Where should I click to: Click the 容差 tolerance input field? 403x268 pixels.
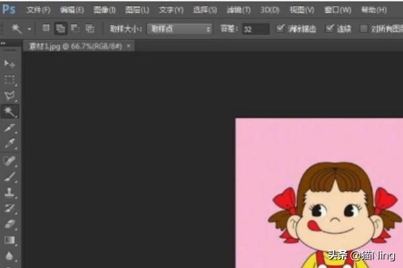255,29
